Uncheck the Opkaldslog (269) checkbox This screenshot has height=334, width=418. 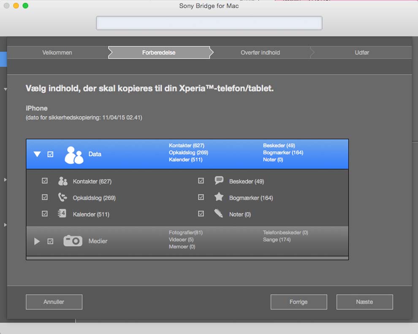coord(45,197)
